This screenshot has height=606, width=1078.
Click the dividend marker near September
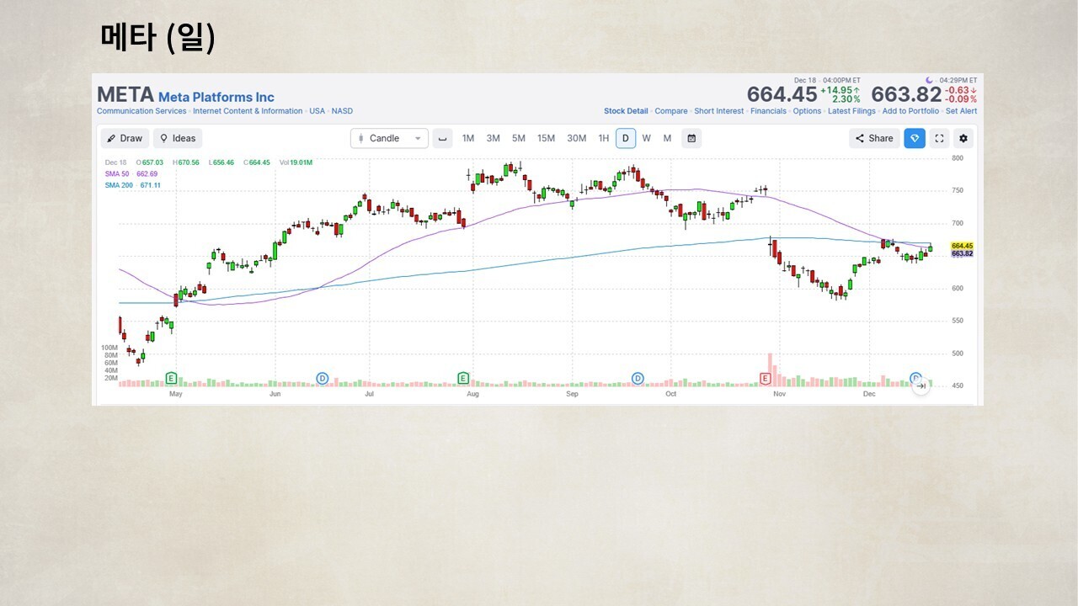coord(638,379)
